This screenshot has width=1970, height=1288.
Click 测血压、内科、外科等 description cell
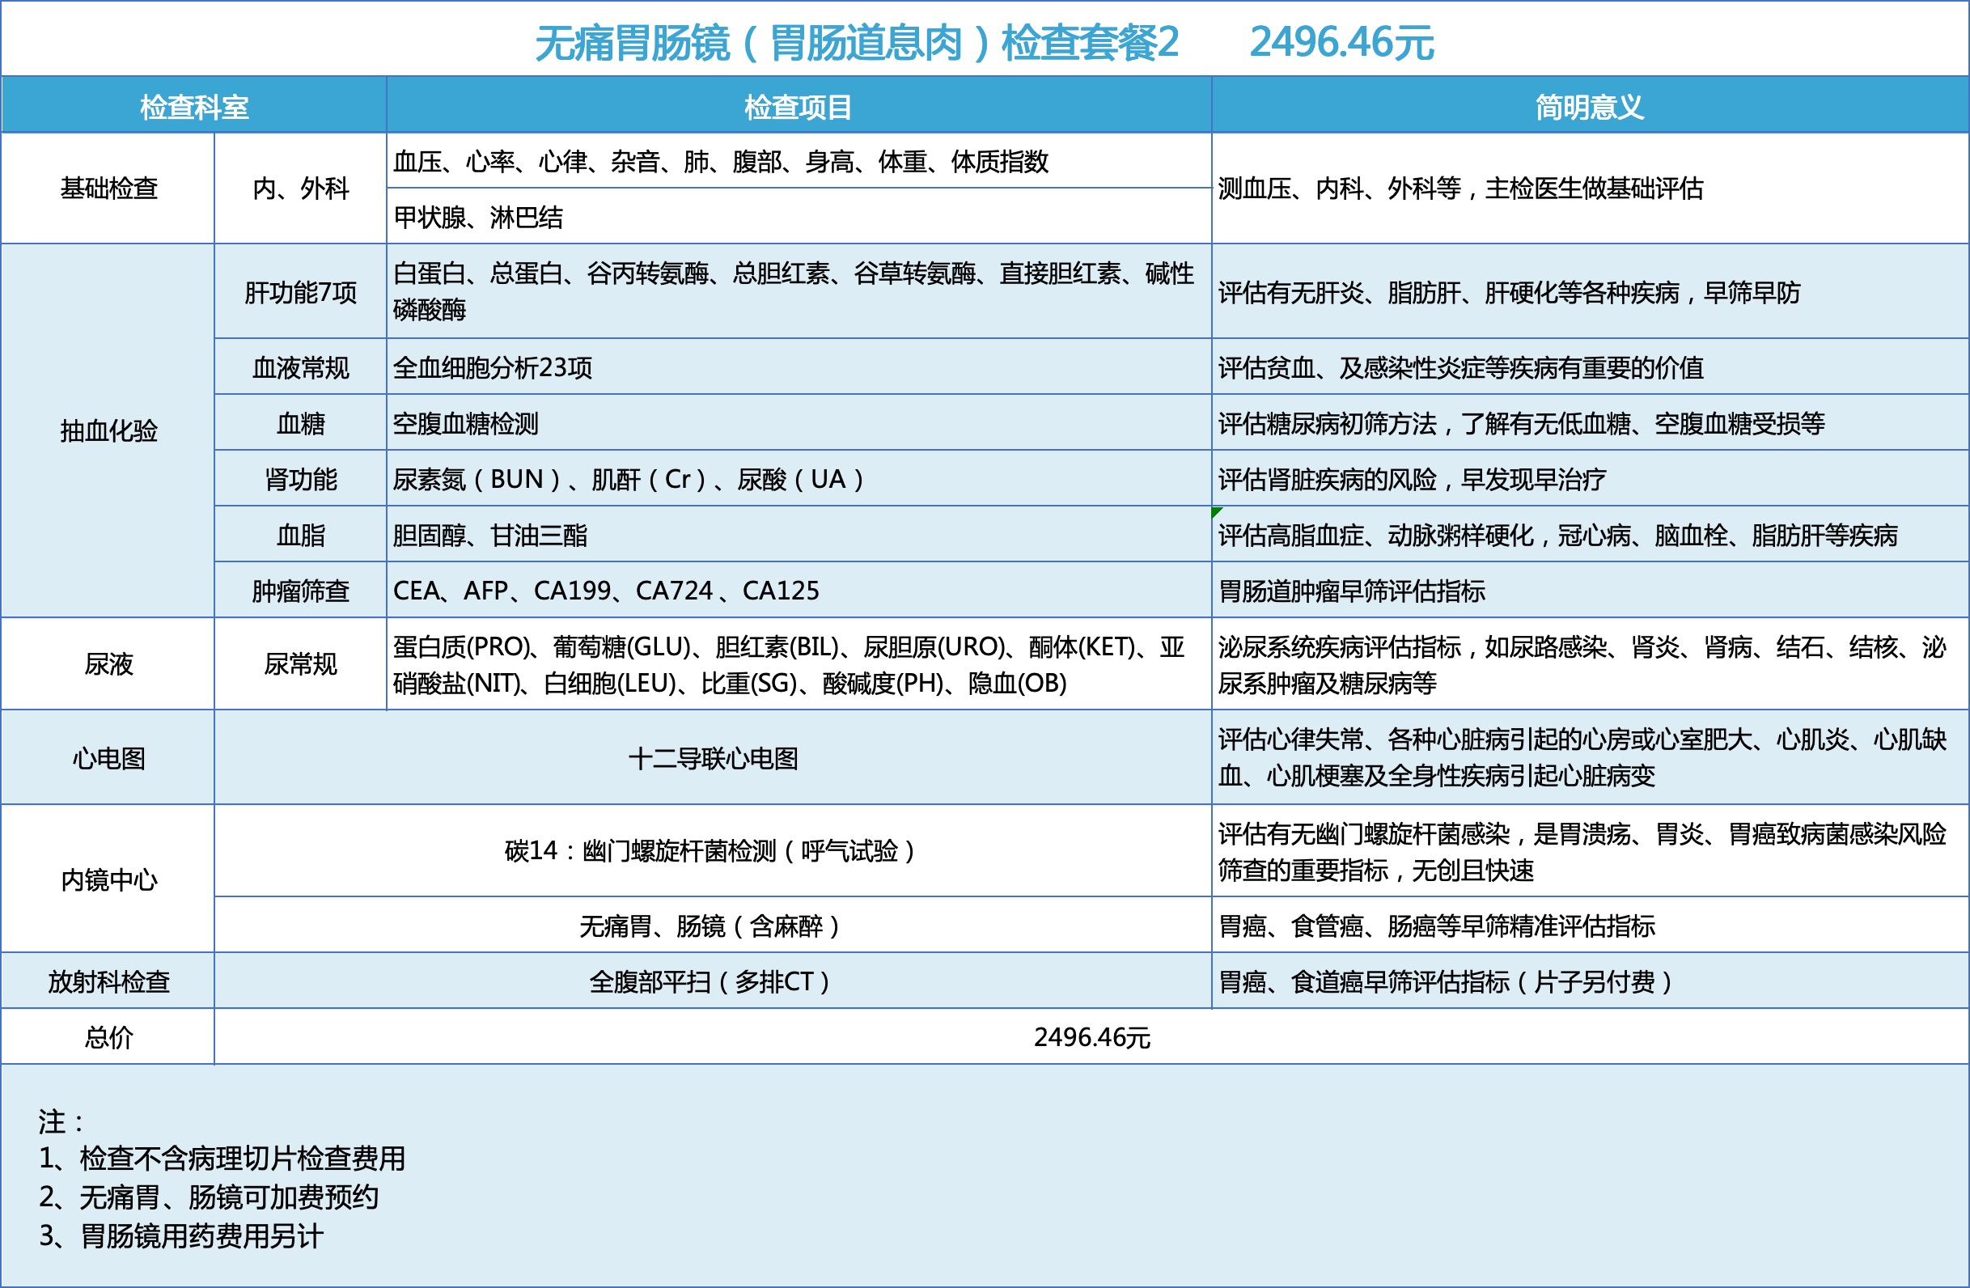click(x=1590, y=189)
